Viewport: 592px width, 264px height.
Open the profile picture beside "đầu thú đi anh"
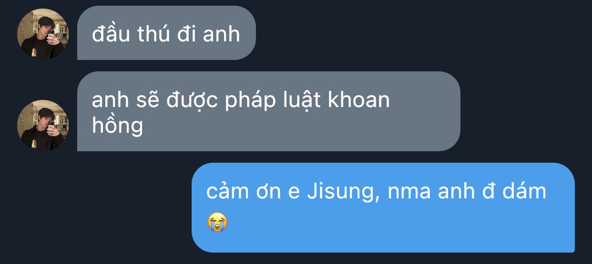[43, 34]
